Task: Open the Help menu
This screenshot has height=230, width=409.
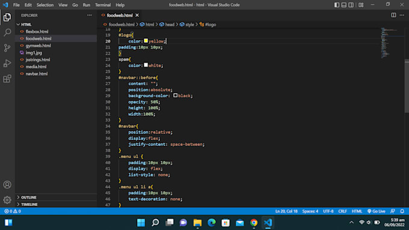Action: click(x=120, y=5)
